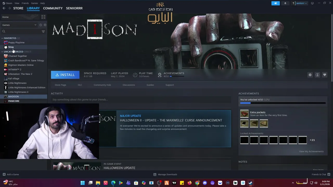This screenshot has height=187, width=333.
Task: Open the Friends & Chat icon
Action: pyautogui.click(x=329, y=174)
